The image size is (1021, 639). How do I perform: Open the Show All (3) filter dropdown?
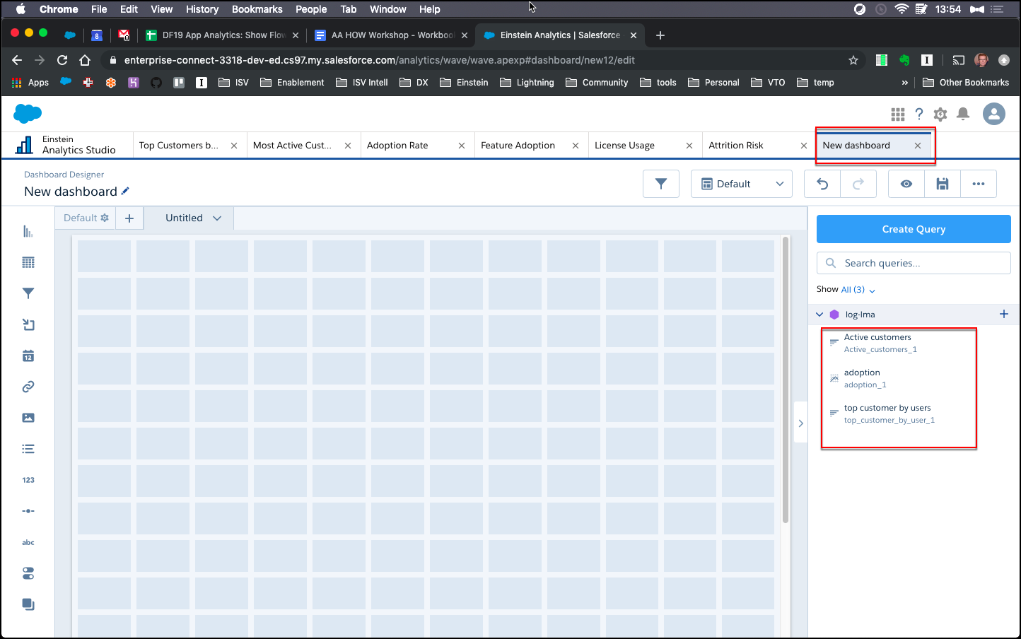(858, 290)
